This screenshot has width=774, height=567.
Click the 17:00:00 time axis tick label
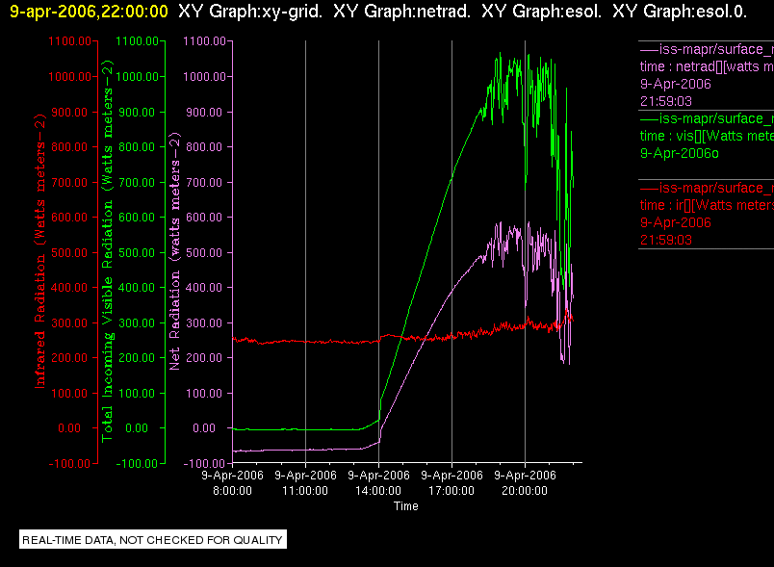tap(451, 482)
